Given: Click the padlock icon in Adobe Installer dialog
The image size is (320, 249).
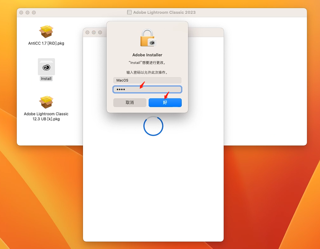Looking at the screenshot, I should (x=148, y=37).
